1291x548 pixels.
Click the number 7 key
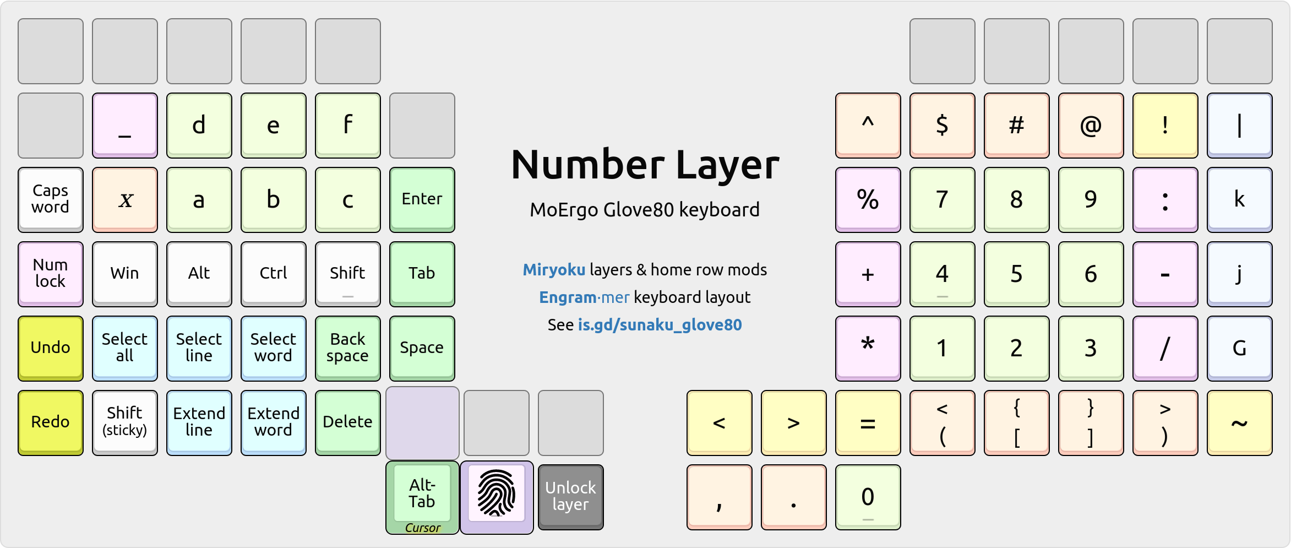tap(943, 200)
